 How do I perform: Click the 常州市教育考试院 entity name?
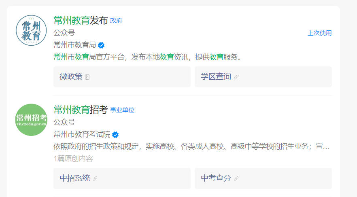82,134
